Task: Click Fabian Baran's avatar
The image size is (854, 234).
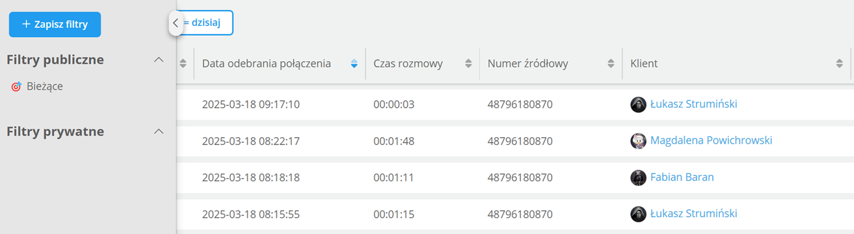Action: (x=639, y=177)
